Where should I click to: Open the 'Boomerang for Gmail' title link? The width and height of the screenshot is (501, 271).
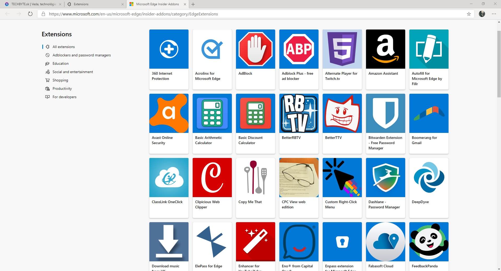coord(424,140)
